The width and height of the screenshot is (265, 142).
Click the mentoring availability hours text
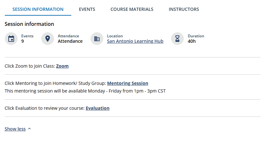point(85,91)
